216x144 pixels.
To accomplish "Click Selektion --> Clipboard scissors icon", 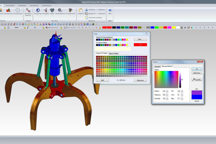I will tap(87, 10).
